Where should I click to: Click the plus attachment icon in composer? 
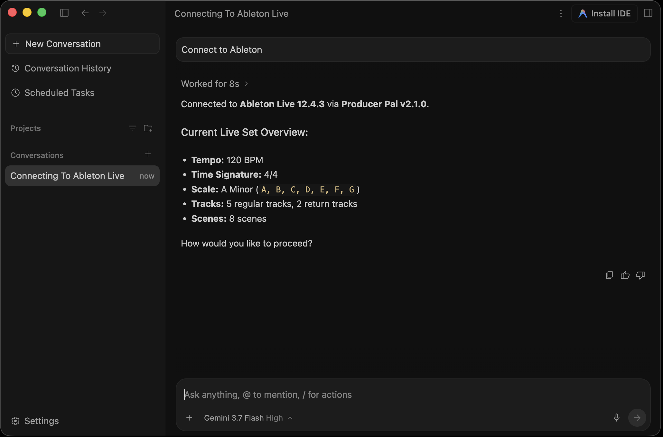[189, 418]
